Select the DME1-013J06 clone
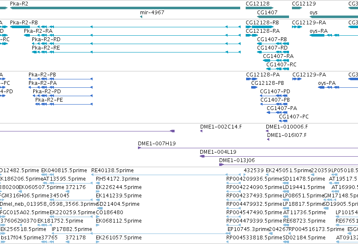 click(289, 165)
